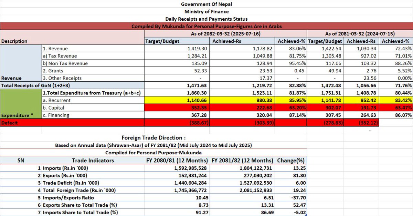This screenshot has height=216, width=413.
Task: Select the red 'b. Capital' label
Action: point(53,108)
